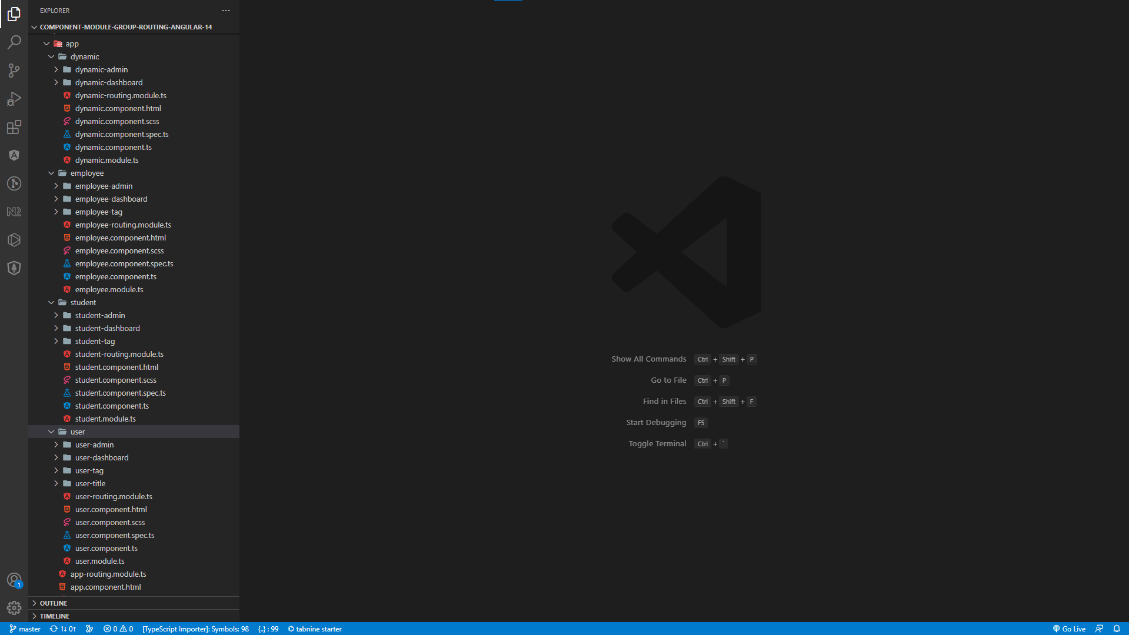Open the Manage menu via gear icon

(14, 607)
